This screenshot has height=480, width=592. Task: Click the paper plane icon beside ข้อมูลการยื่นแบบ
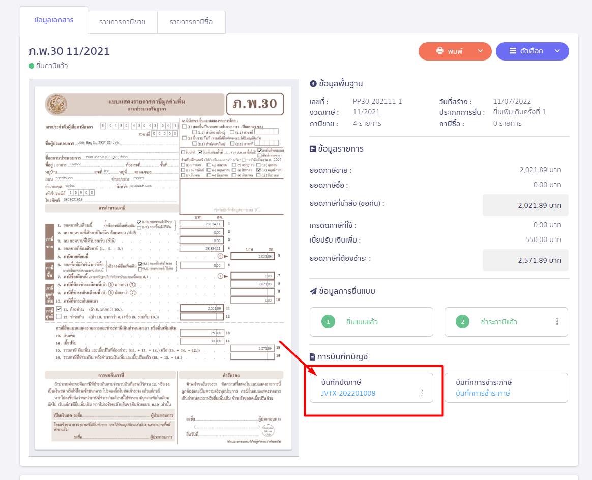click(313, 291)
